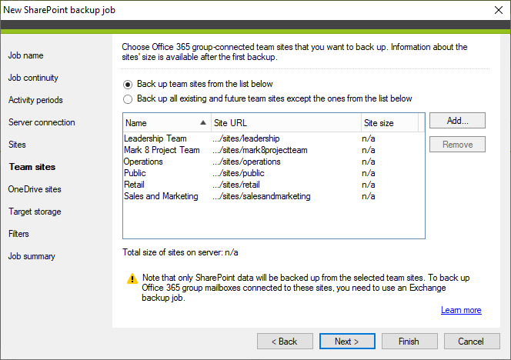Image resolution: width=511 pixels, height=360 pixels.
Task: Open Activity periods step
Action: click(x=35, y=100)
